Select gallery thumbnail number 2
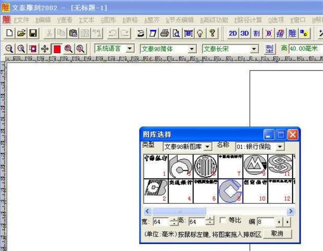This screenshot has height=251, width=323. click(x=156, y=191)
